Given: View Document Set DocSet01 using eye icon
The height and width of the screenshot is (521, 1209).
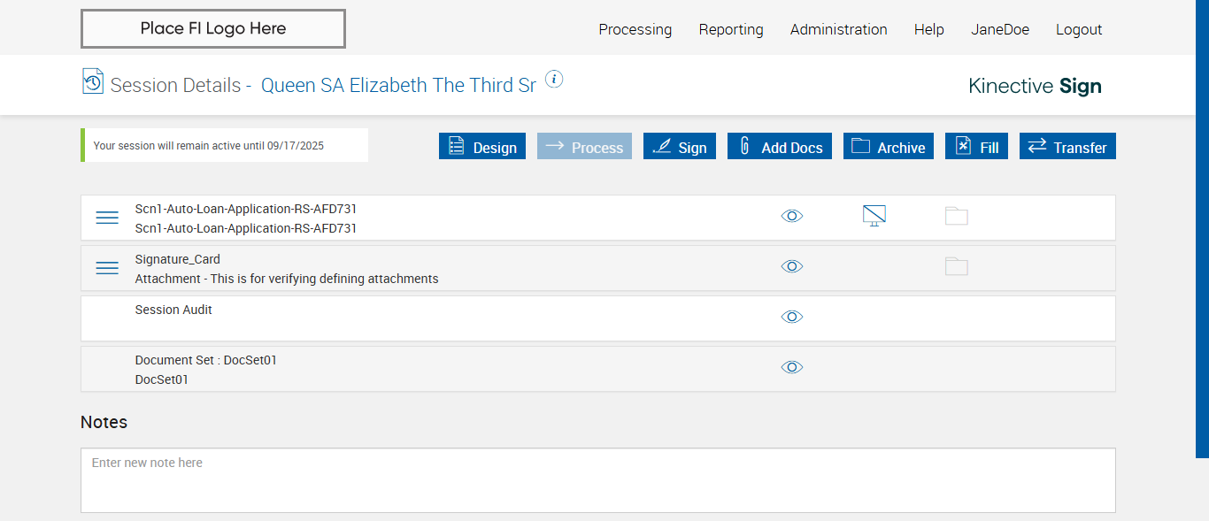Looking at the screenshot, I should (792, 367).
